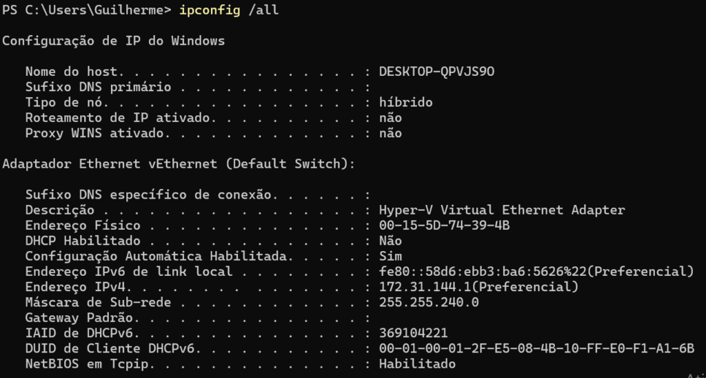
Task: Click the "Gateway Padrão" label
Action: pos(79,318)
